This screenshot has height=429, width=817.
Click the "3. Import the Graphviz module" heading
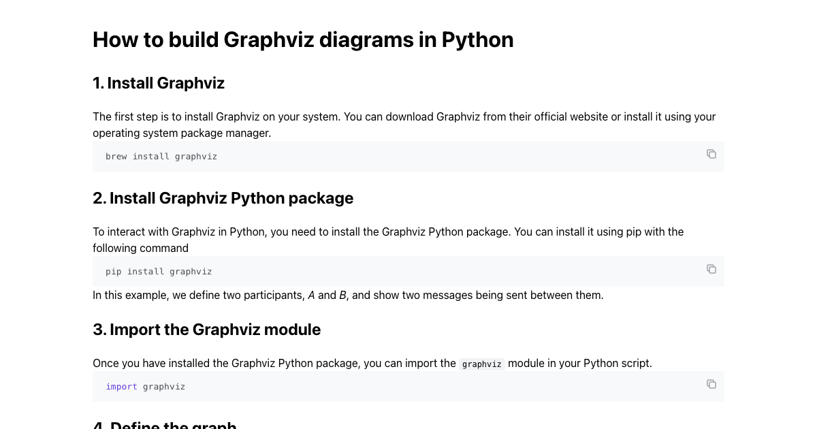(x=206, y=330)
